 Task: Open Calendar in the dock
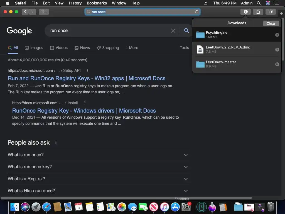coord(79,207)
